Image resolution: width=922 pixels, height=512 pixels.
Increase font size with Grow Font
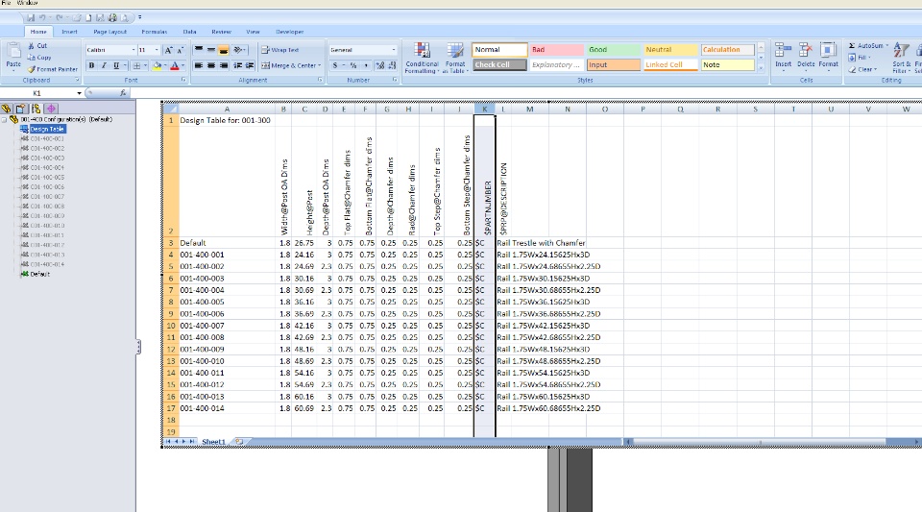pyautogui.click(x=168, y=50)
